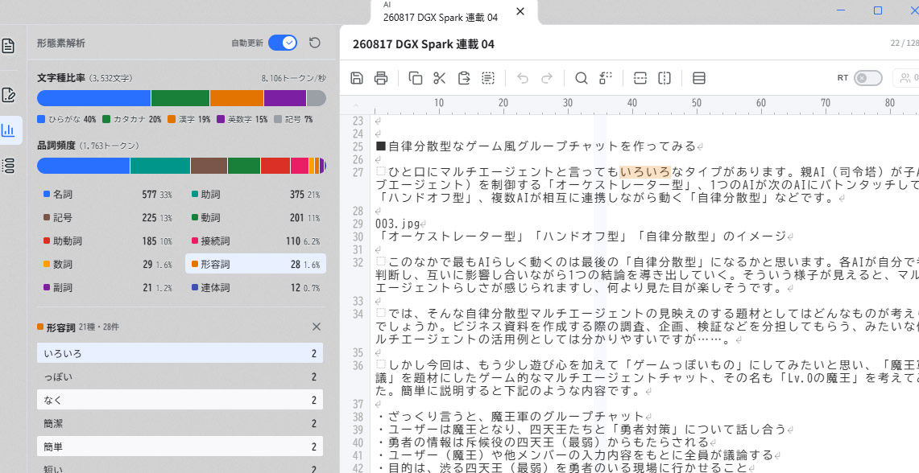The height and width of the screenshot is (473, 919).
Task: Undo the last edit
Action: coord(523,78)
